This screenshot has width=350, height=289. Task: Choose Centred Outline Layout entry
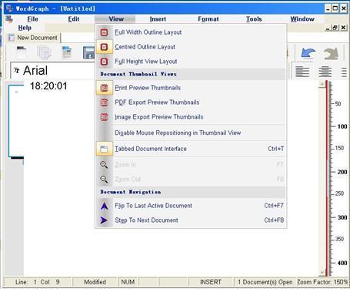coord(191,47)
